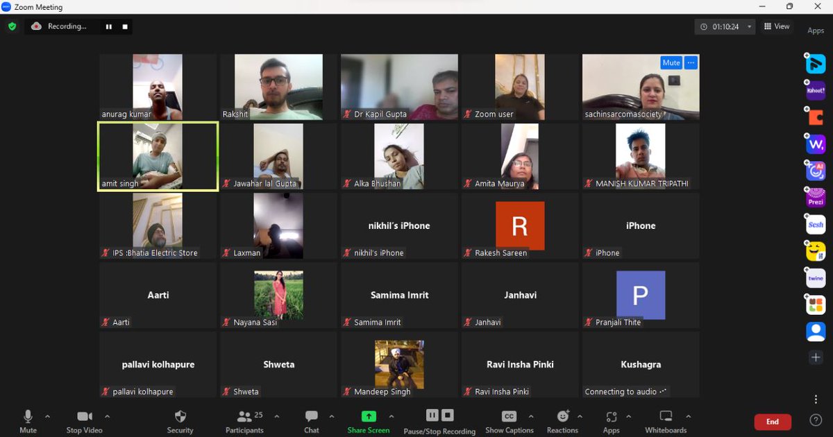Open the meeting timer dropdown showing 01:10:24
Viewport: 833px width, 437px height.
[726, 26]
